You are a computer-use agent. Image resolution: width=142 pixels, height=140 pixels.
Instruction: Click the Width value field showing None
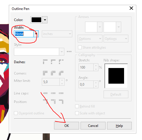pyautogui.click(x=24, y=34)
